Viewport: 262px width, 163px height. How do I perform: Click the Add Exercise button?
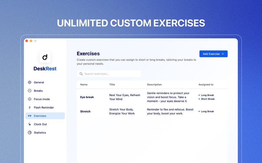[213, 54]
